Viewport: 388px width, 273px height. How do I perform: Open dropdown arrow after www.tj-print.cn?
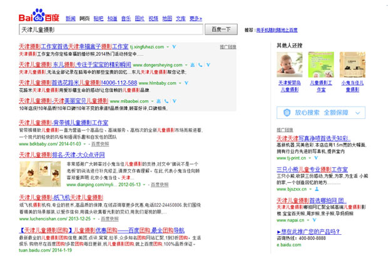point(310,158)
